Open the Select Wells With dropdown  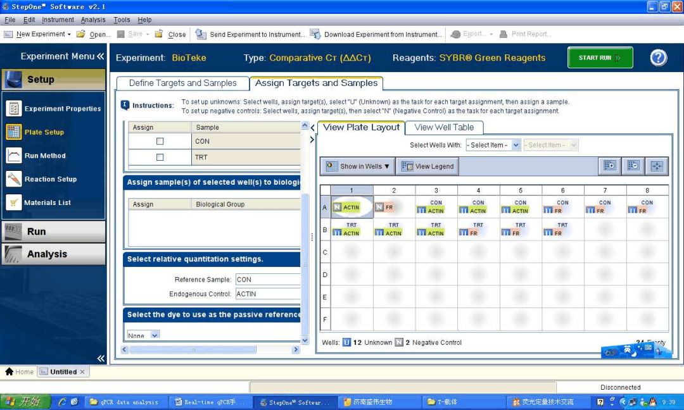[493, 146]
